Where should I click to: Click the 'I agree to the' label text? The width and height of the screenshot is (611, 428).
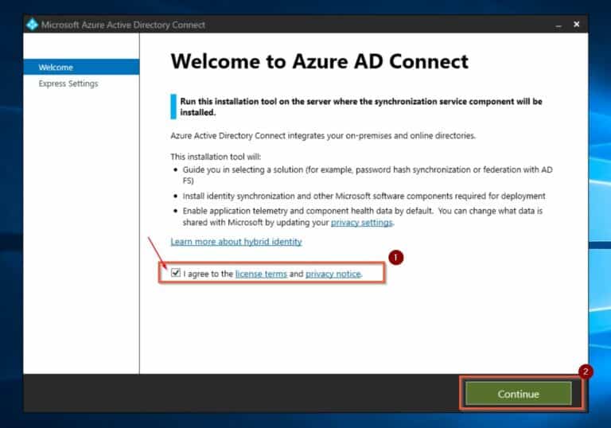pyautogui.click(x=208, y=274)
